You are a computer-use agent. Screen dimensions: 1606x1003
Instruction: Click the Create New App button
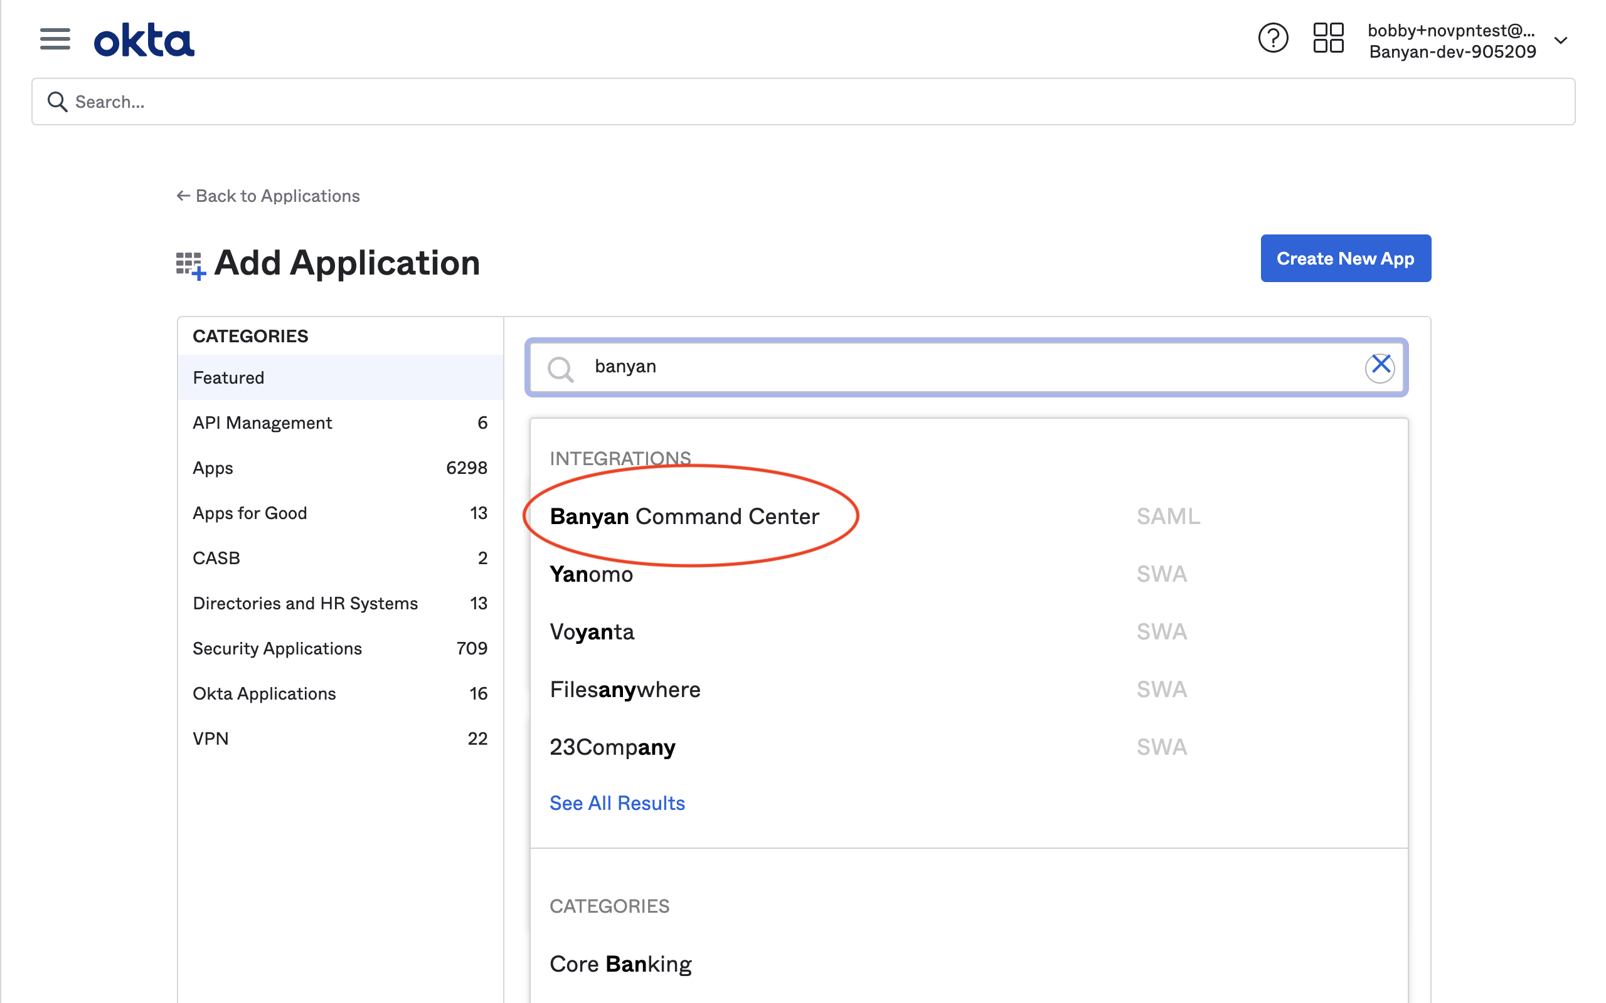pos(1345,258)
